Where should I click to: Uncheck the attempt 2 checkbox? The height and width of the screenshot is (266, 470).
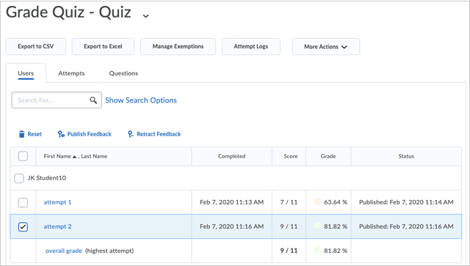point(23,227)
